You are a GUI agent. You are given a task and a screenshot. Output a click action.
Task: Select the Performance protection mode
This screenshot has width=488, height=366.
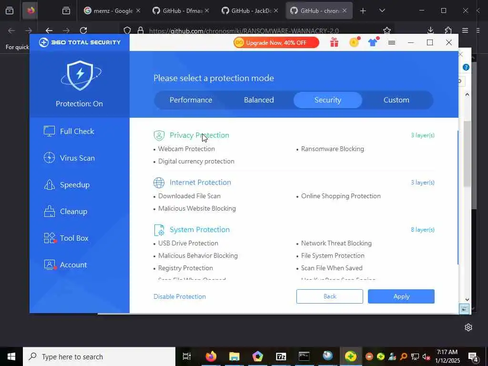191,100
